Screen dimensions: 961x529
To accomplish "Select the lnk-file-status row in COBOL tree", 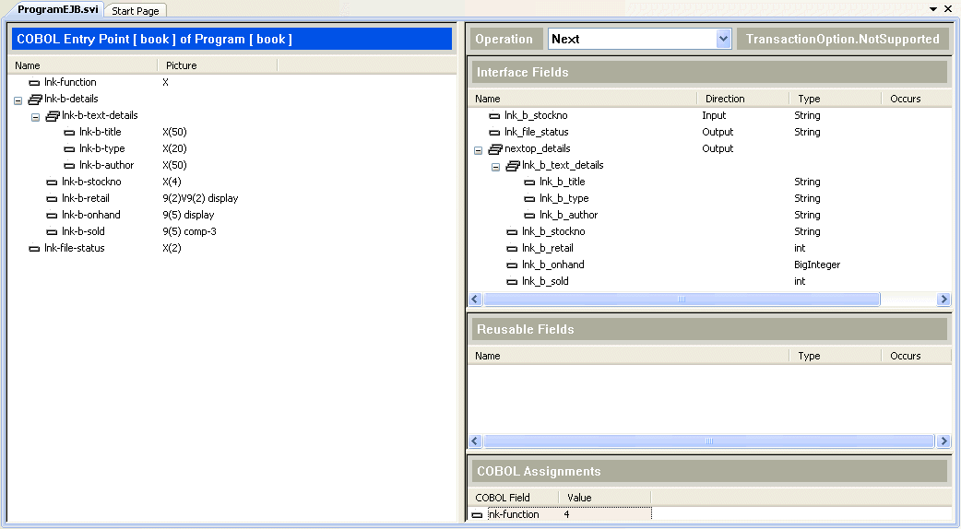I will click(x=74, y=249).
